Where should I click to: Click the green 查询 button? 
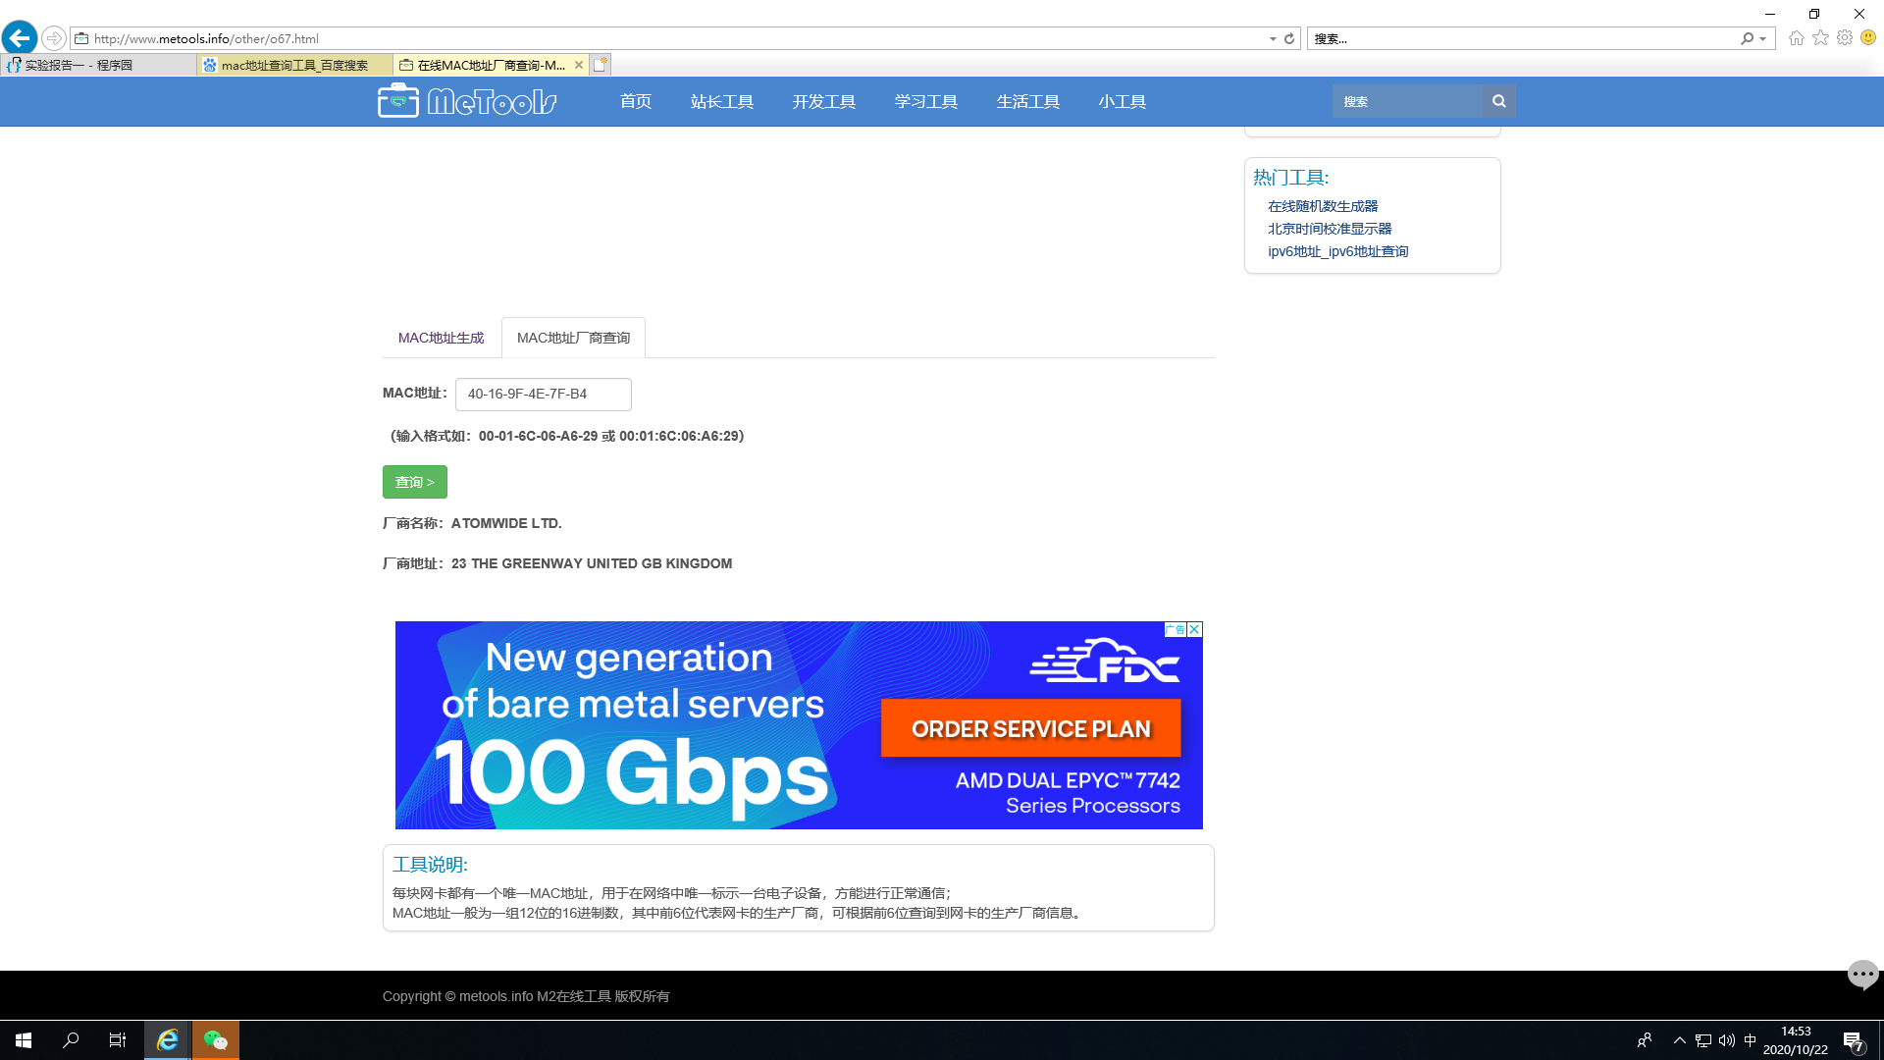click(x=414, y=482)
